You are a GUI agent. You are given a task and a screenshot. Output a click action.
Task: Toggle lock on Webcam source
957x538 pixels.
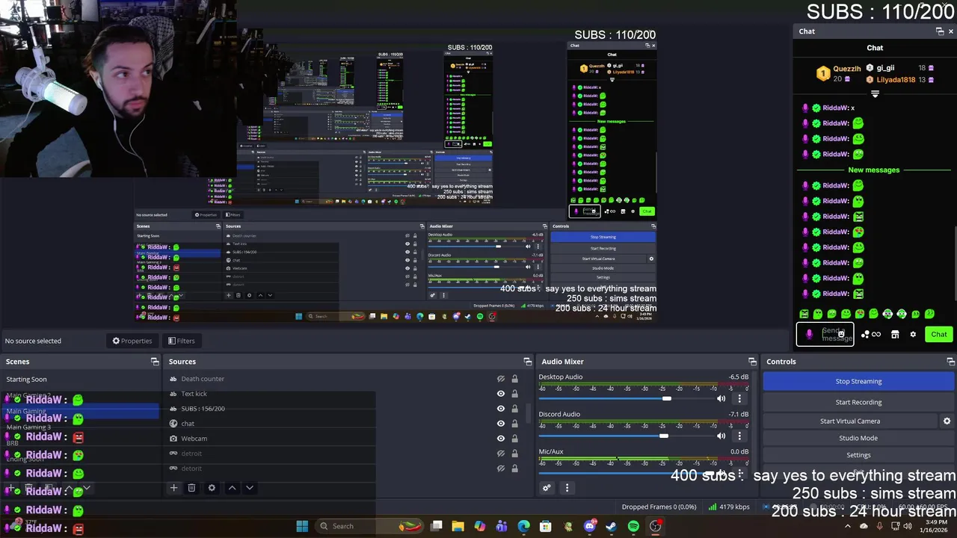click(x=514, y=439)
